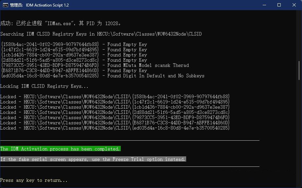The width and height of the screenshot is (302, 188).
Task: Click the 'Locking IDM CLSID Registry Keys...' line
Action: click(x=44, y=86)
